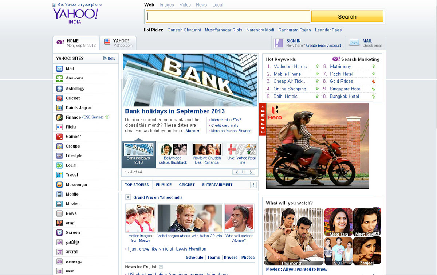
Task: Select the News search tab
Action: tap(201, 5)
